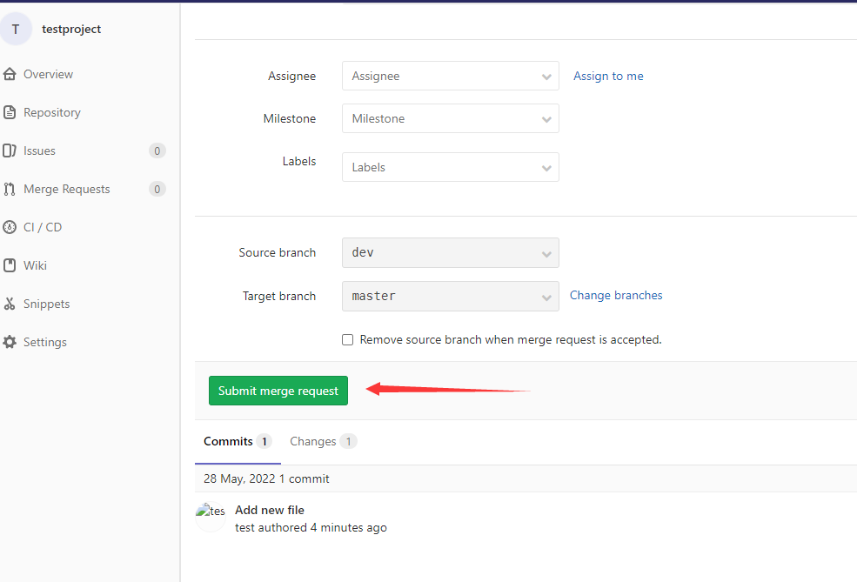Click the Changes count badge 1
Viewport: 857px width, 582px height.
click(348, 442)
